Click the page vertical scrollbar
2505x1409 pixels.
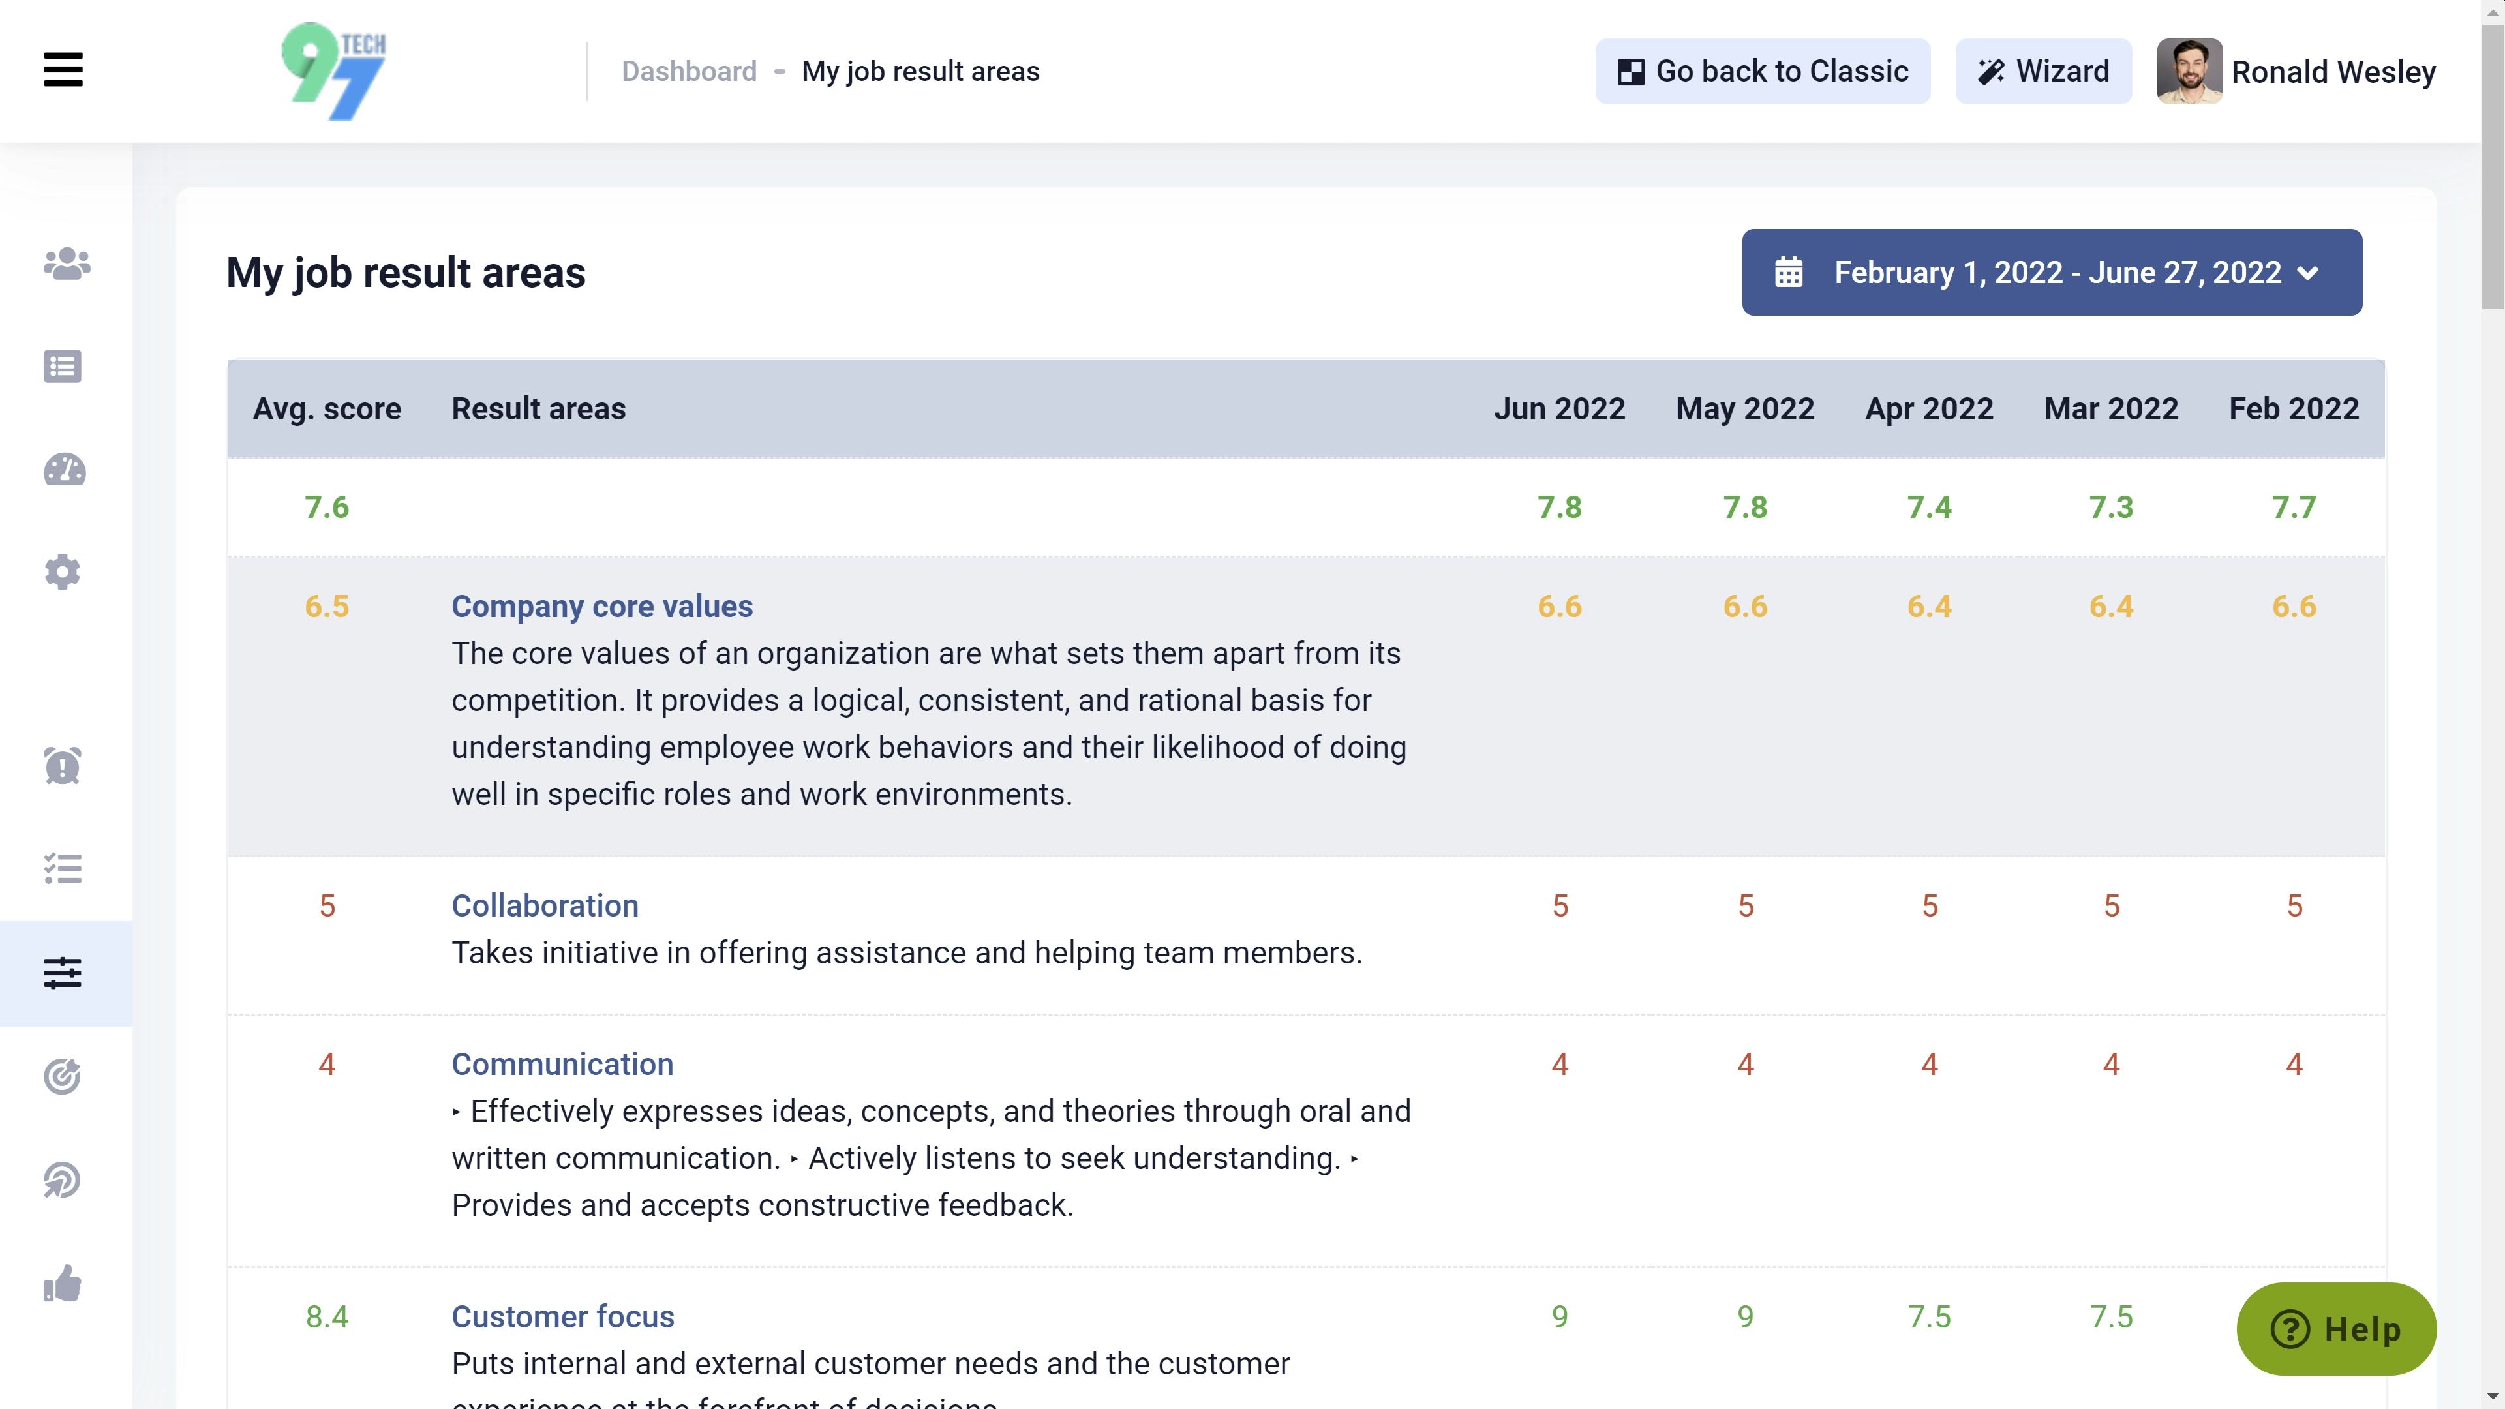coord(2493,165)
